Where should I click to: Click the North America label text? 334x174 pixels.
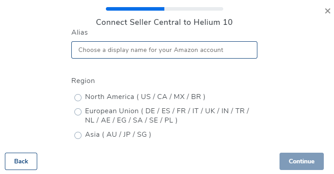[109, 97]
